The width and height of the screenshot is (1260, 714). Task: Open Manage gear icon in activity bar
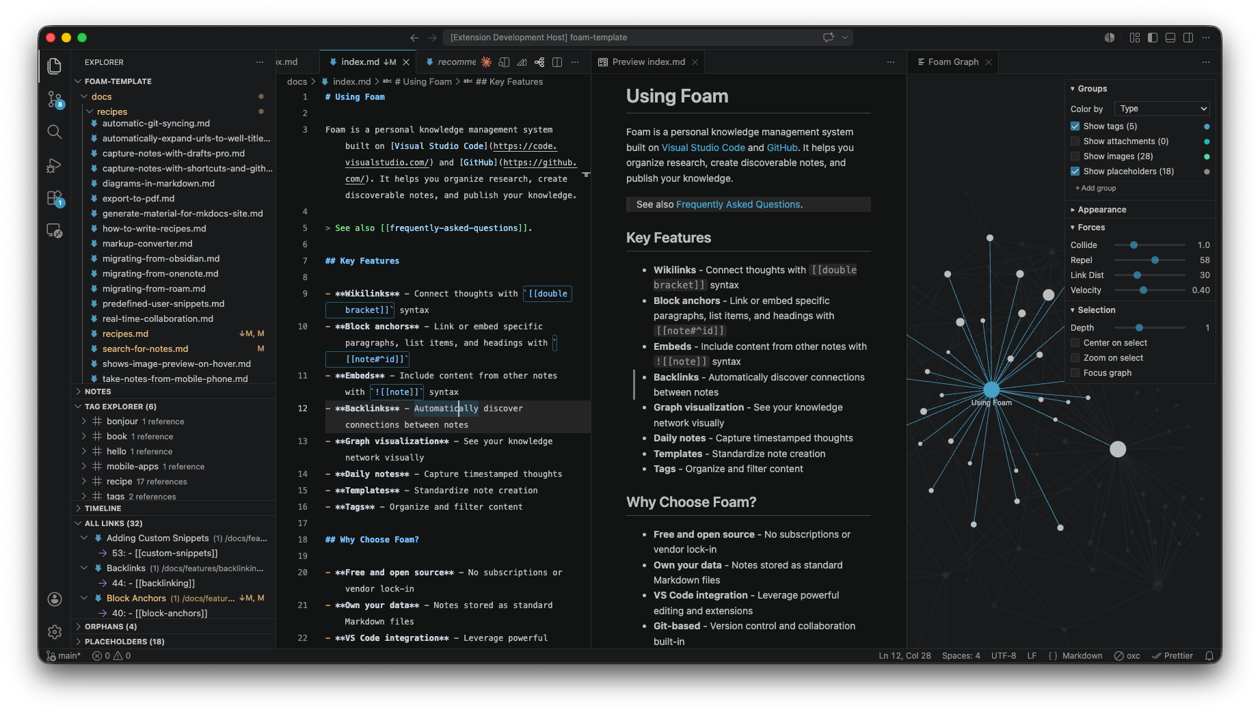pyautogui.click(x=55, y=632)
